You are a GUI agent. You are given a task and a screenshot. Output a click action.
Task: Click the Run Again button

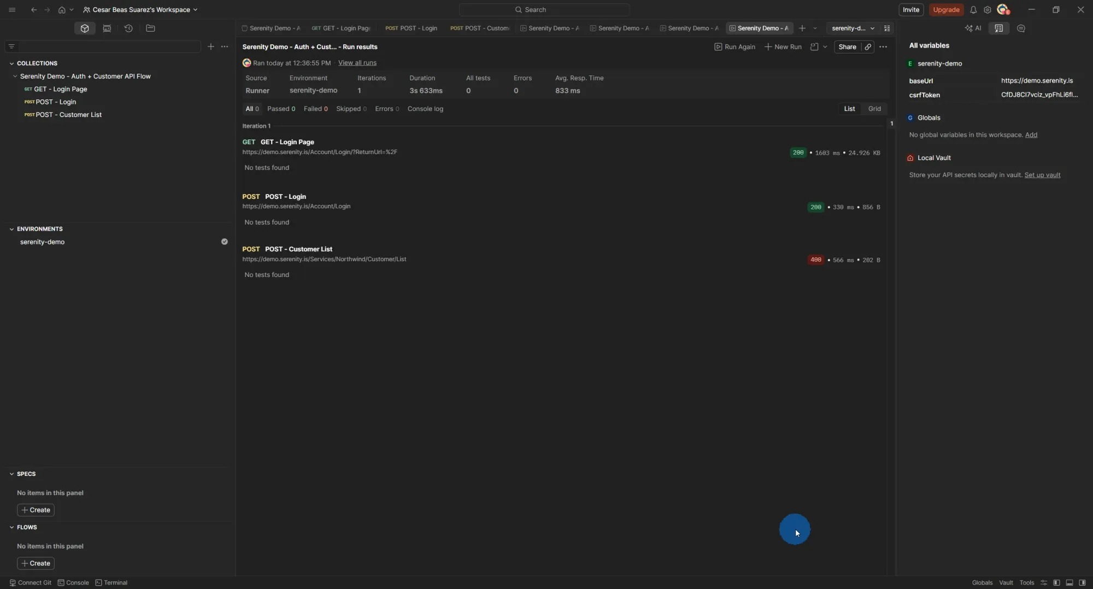pos(734,47)
